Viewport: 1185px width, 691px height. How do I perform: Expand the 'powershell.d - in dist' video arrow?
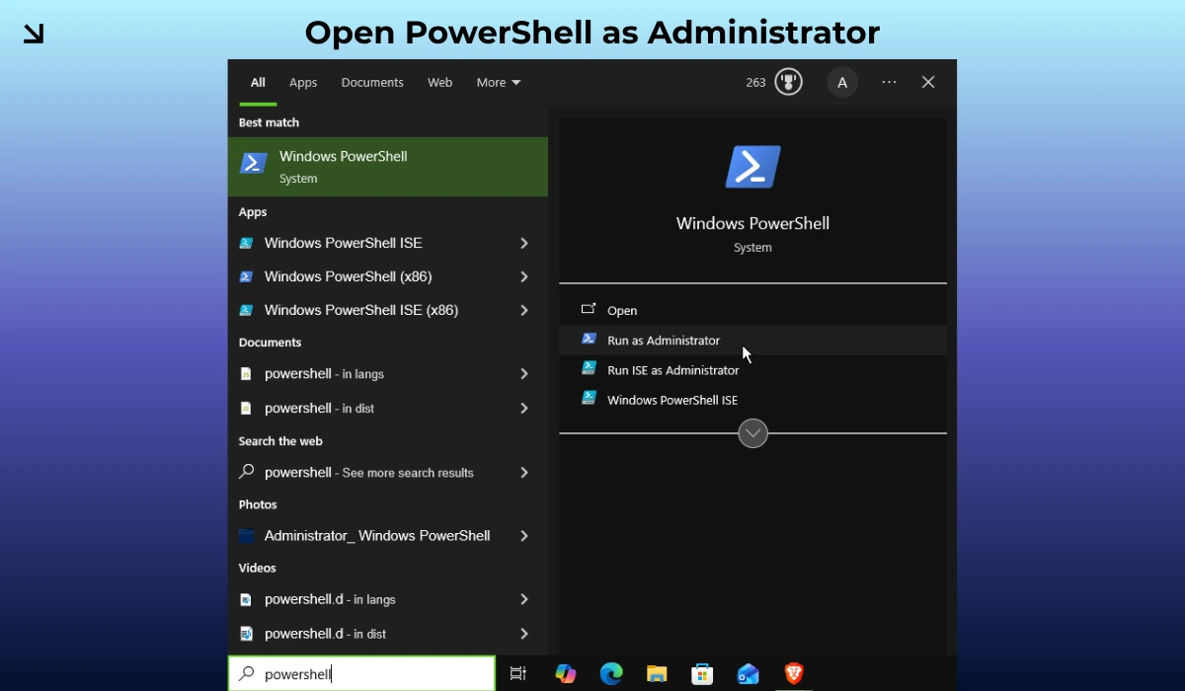click(524, 634)
